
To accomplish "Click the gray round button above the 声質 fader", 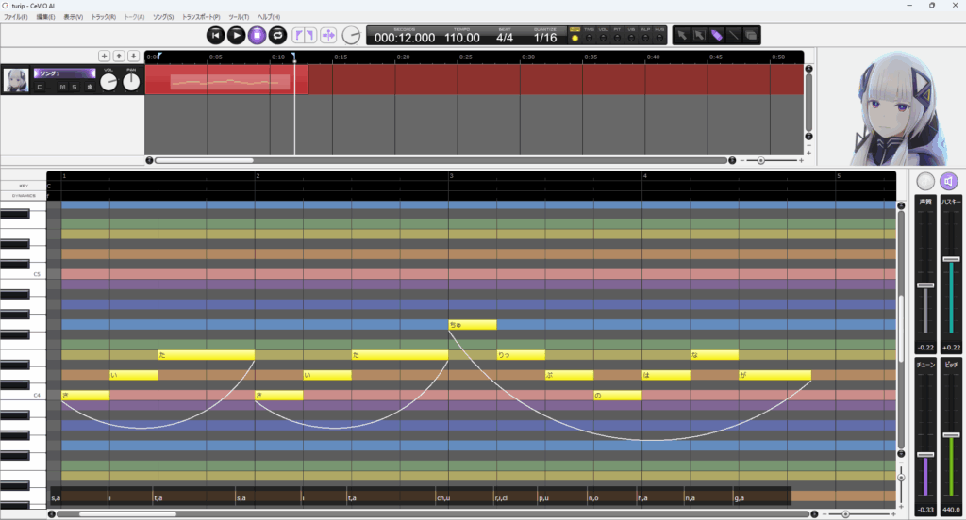I will (925, 181).
